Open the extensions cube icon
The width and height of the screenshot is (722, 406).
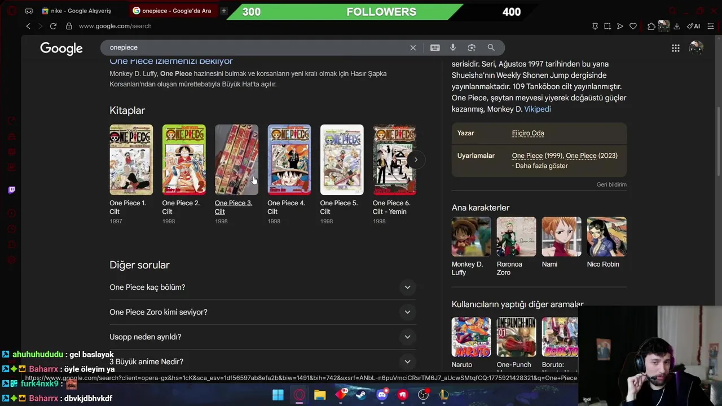click(651, 26)
